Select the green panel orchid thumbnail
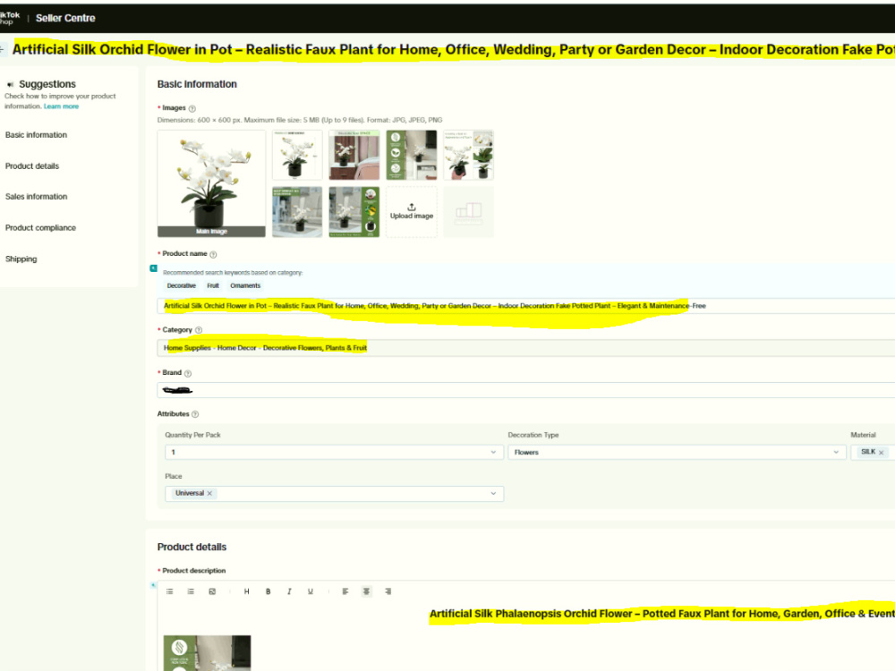Image resolution: width=895 pixels, height=671 pixels. pyautogui.click(x=412, y=155)
